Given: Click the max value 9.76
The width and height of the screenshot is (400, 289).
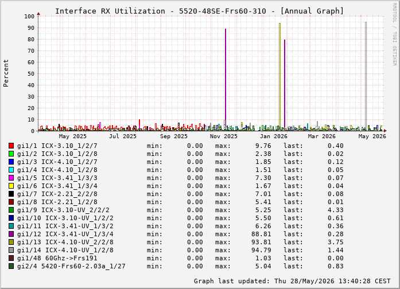Looking at the screenshot, I should (263, 146).
